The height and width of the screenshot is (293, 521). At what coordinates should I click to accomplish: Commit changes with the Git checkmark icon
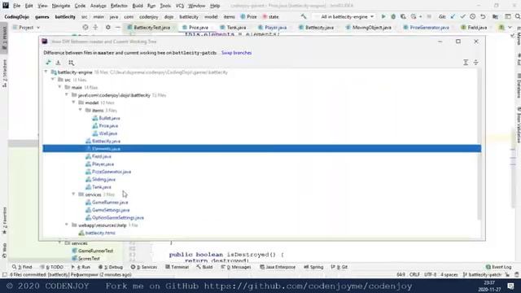(x=462, y=16)
